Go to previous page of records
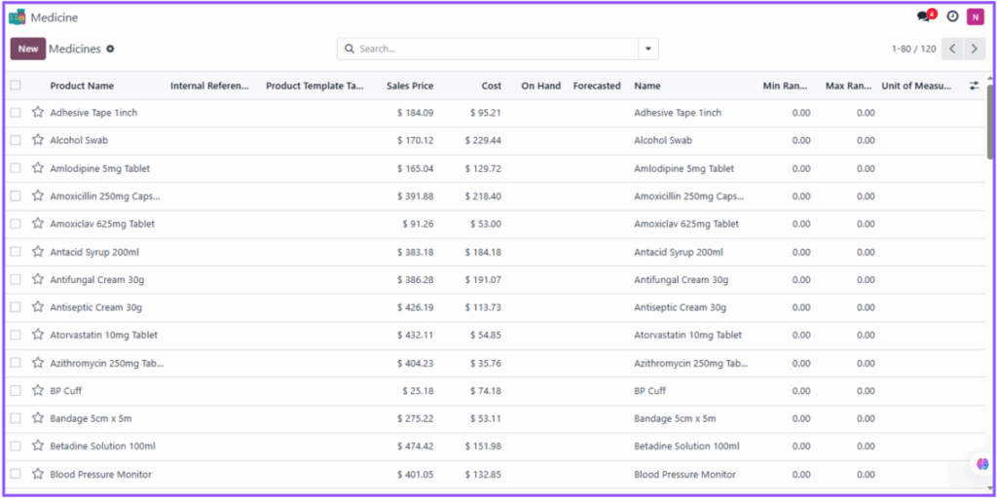This screenshot has width=997, height=498. tap(953, 49)
